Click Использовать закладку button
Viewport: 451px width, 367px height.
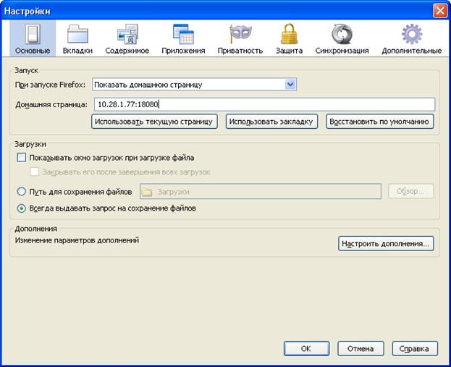point(271,122)
